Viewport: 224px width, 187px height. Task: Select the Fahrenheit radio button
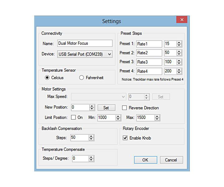point(82,78)
